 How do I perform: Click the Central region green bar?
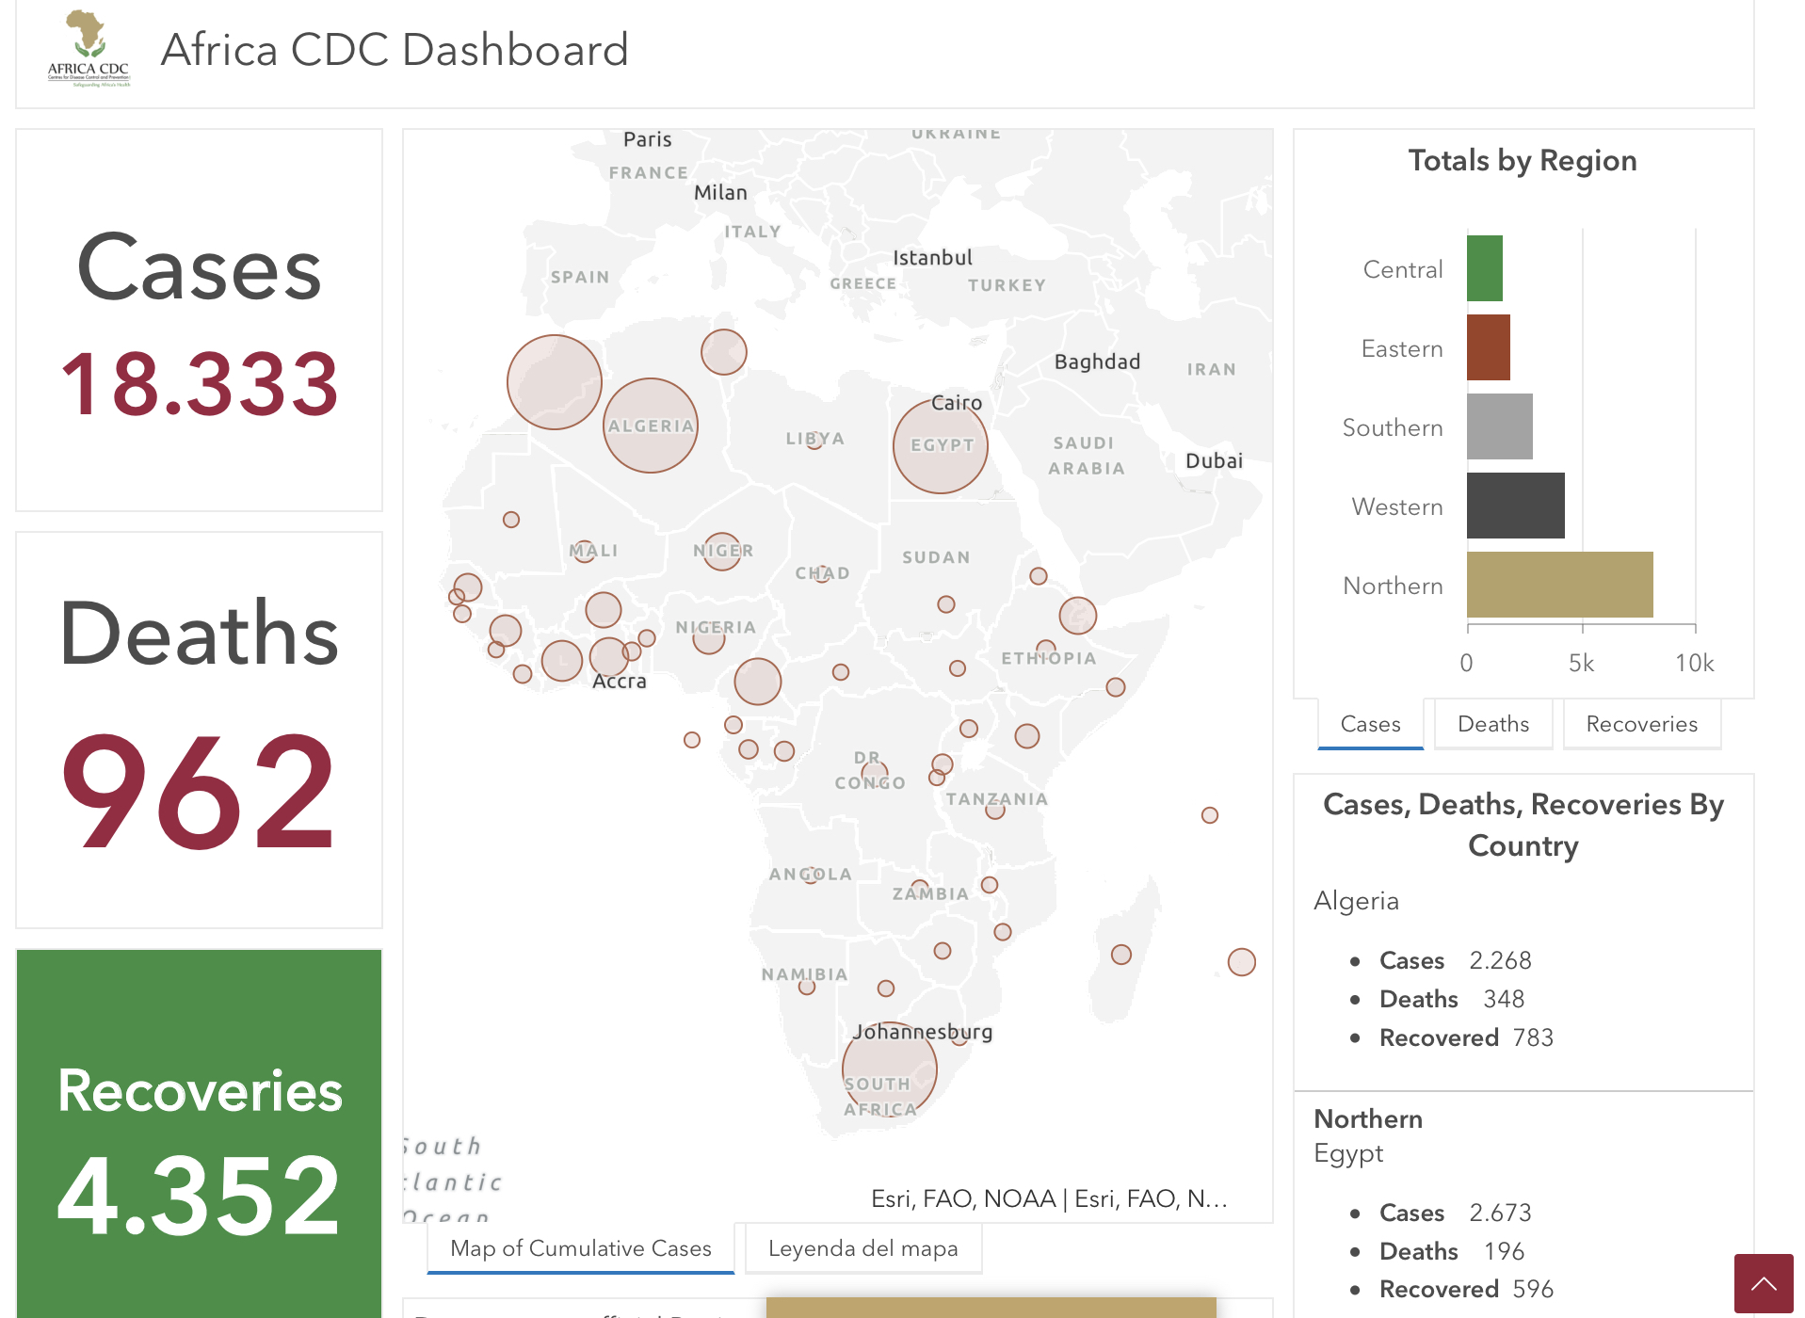[x=1485, y=268]
